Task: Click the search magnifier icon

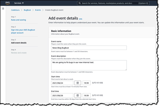Action: pos(80,3)
